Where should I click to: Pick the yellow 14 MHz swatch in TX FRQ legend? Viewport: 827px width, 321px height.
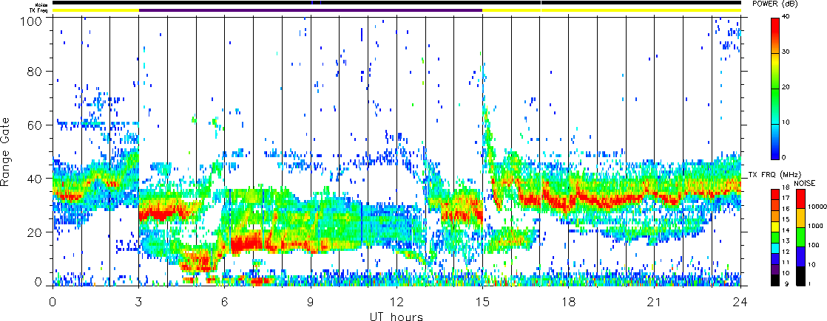[x=775, y=227]
